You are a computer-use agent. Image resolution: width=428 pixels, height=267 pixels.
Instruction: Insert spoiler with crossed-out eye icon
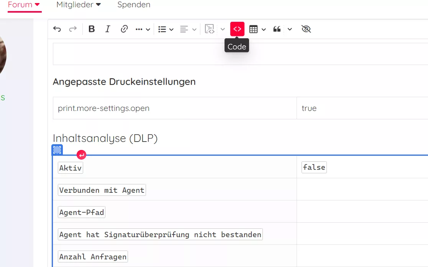coord(306,29)
